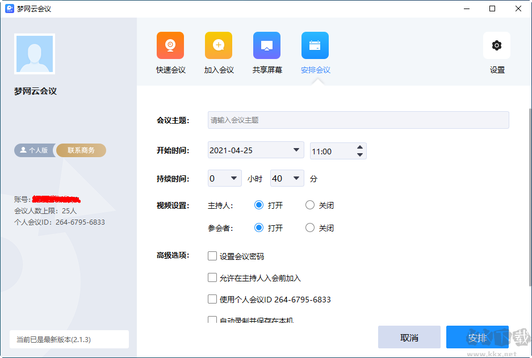Click the 个人版 badge
This screenshot has height=358, width=532.
coord(34,150)
